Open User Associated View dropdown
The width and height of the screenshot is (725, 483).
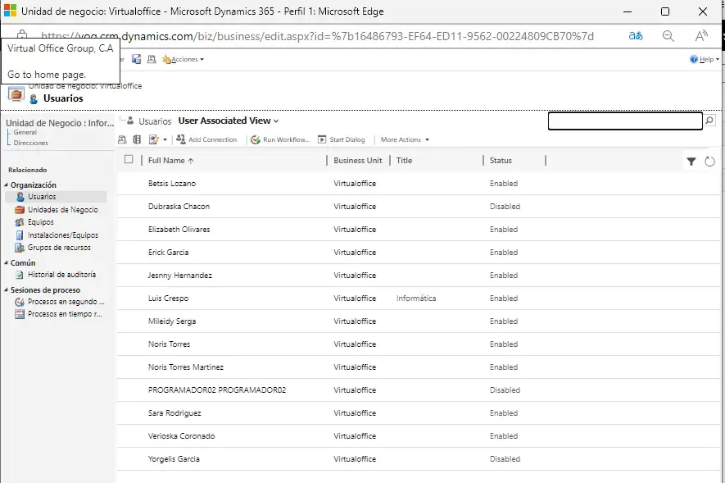pos(229,121)
